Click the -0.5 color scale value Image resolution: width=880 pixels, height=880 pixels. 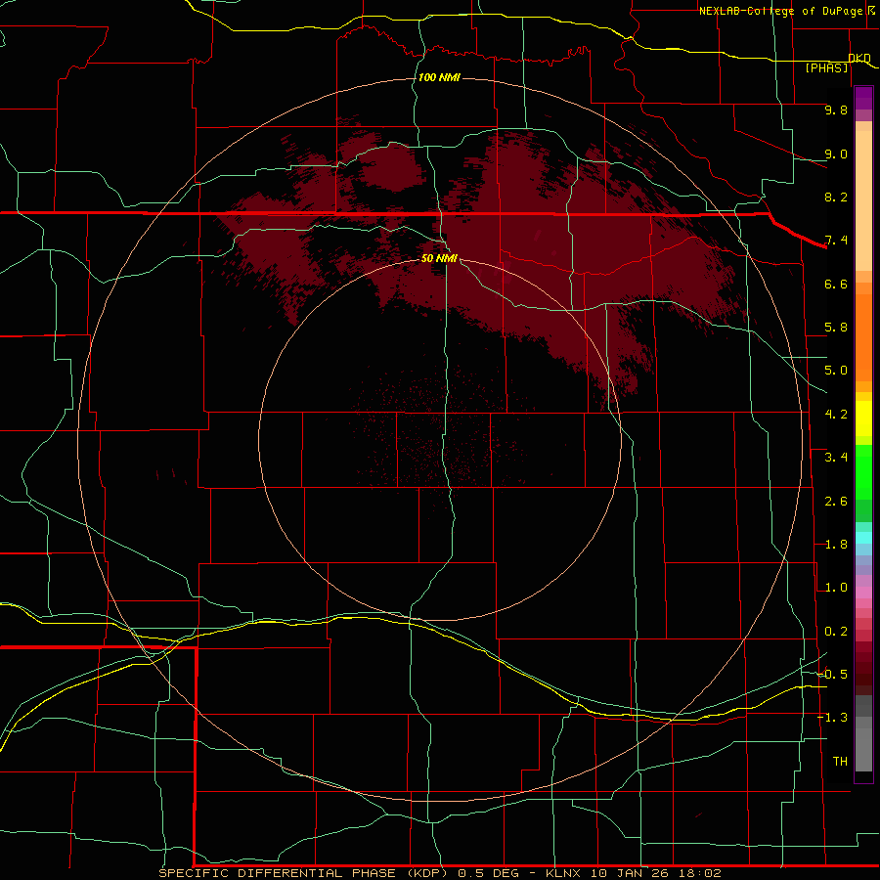click(x=833, y=675)
